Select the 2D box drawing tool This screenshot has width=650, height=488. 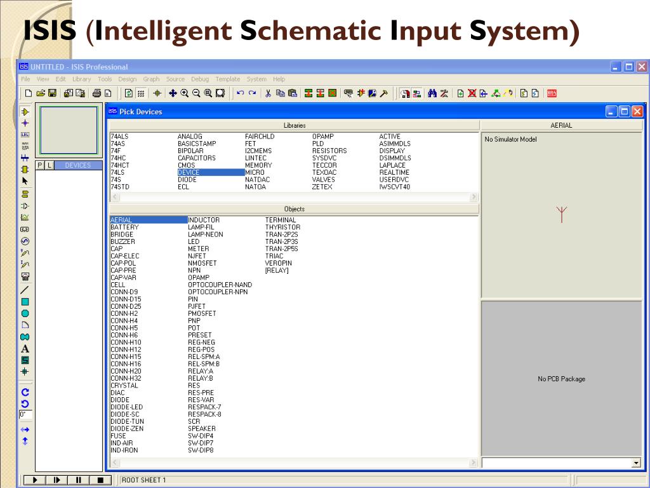pyautogui.click(x=25, y=302)
